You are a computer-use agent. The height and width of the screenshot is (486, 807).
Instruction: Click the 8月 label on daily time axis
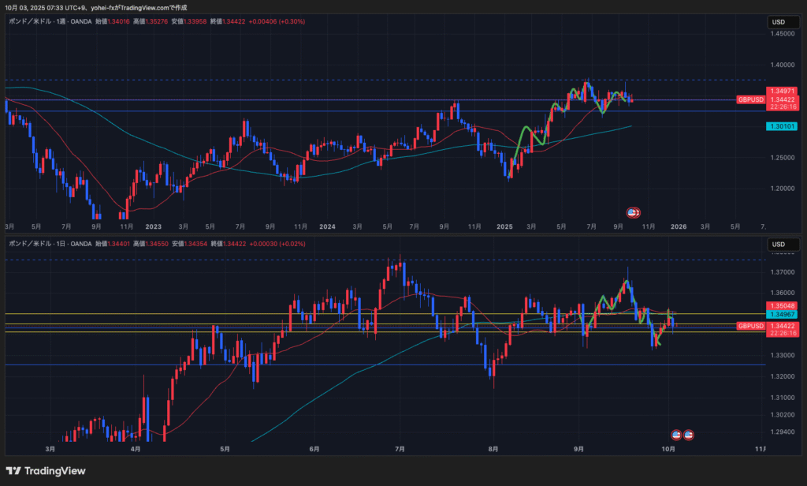click(x=493, y=448)
